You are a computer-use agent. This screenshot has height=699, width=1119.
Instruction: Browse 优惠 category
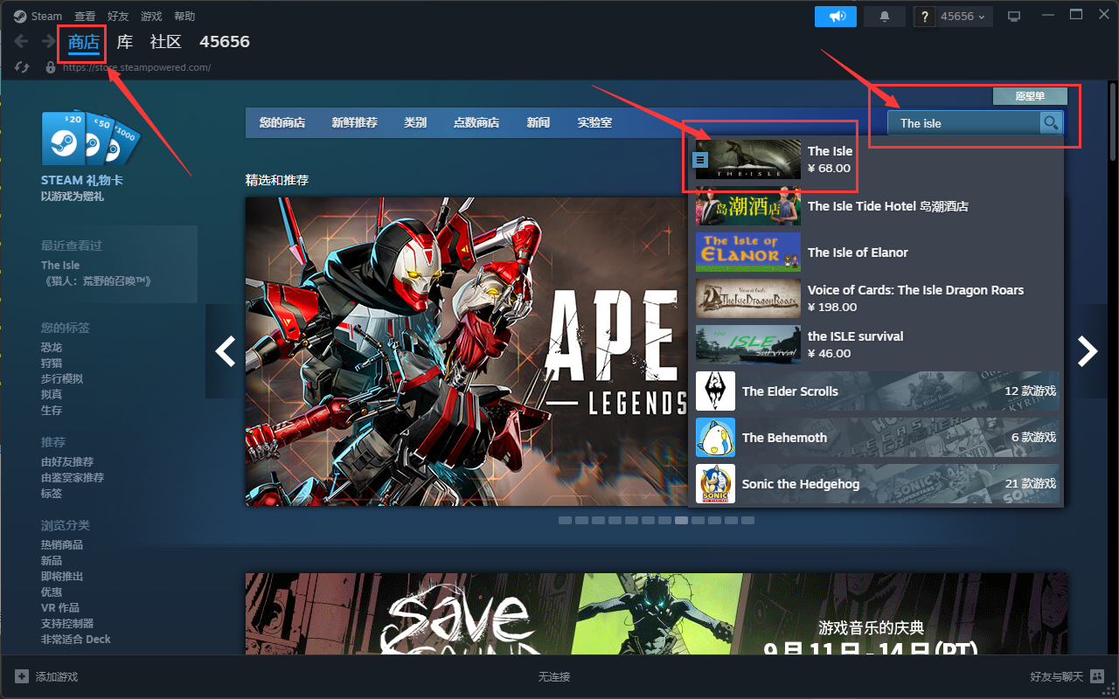52,592
